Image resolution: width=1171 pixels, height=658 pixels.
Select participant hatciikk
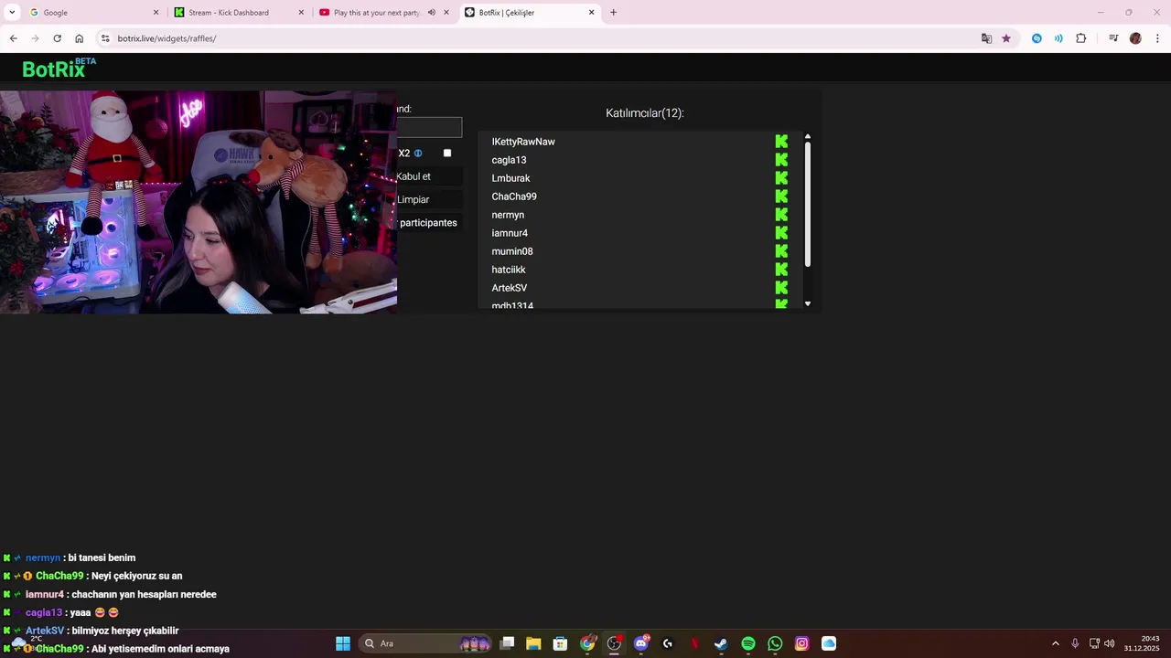pos(509,270)
